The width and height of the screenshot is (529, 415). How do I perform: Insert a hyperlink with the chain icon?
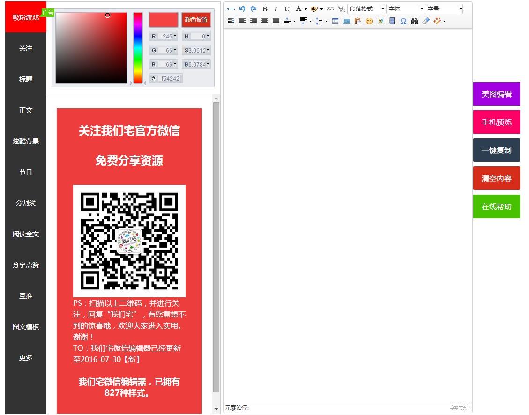(x=330, y=9)
